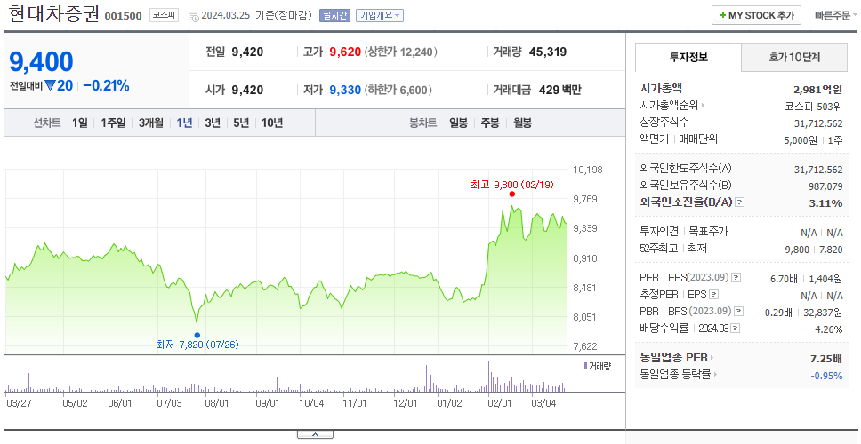Click the 액면가 value 5,000원
The width and height of the screenshot is (861, 444).
click(800, 140)
